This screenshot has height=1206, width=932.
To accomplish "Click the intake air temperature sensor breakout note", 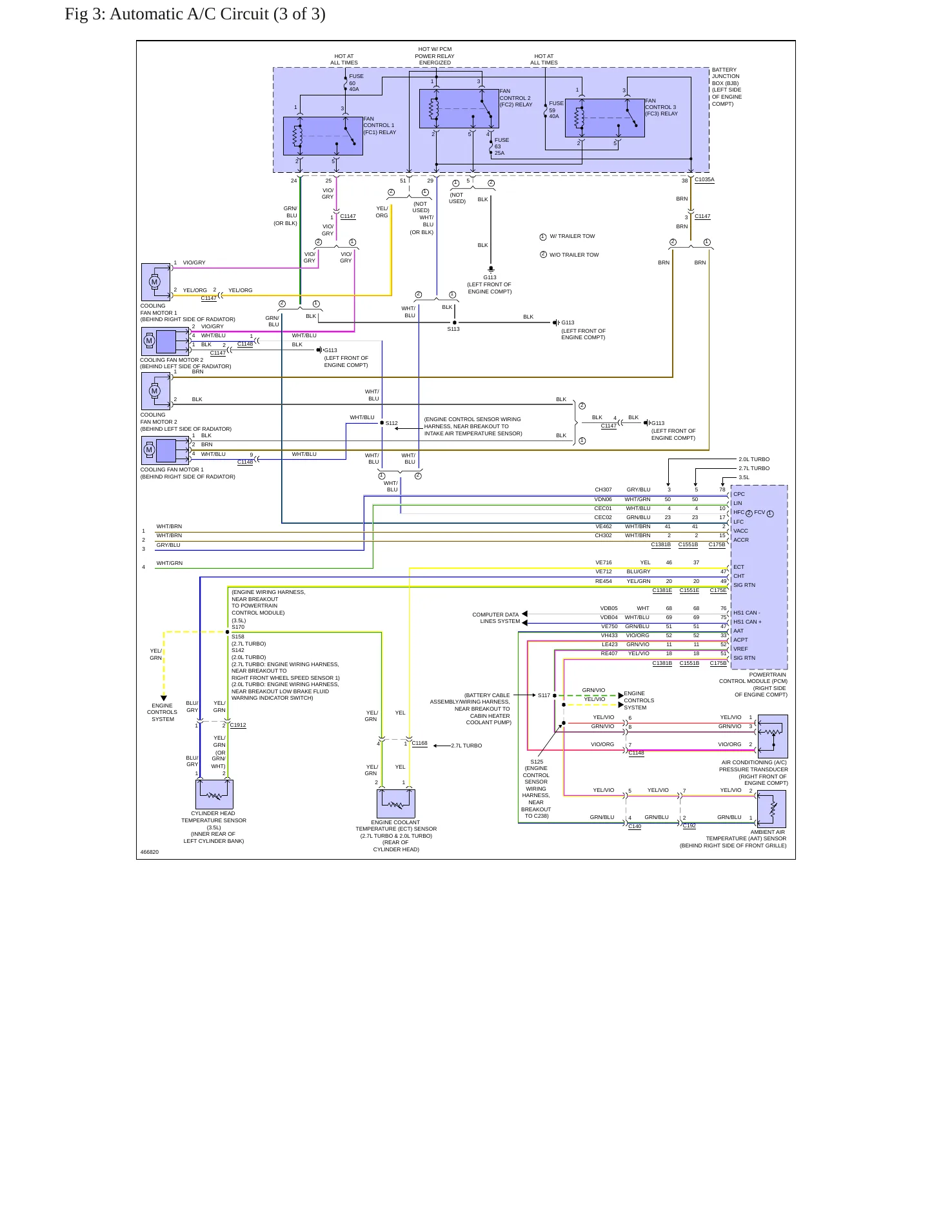I will tap(473, 426).
